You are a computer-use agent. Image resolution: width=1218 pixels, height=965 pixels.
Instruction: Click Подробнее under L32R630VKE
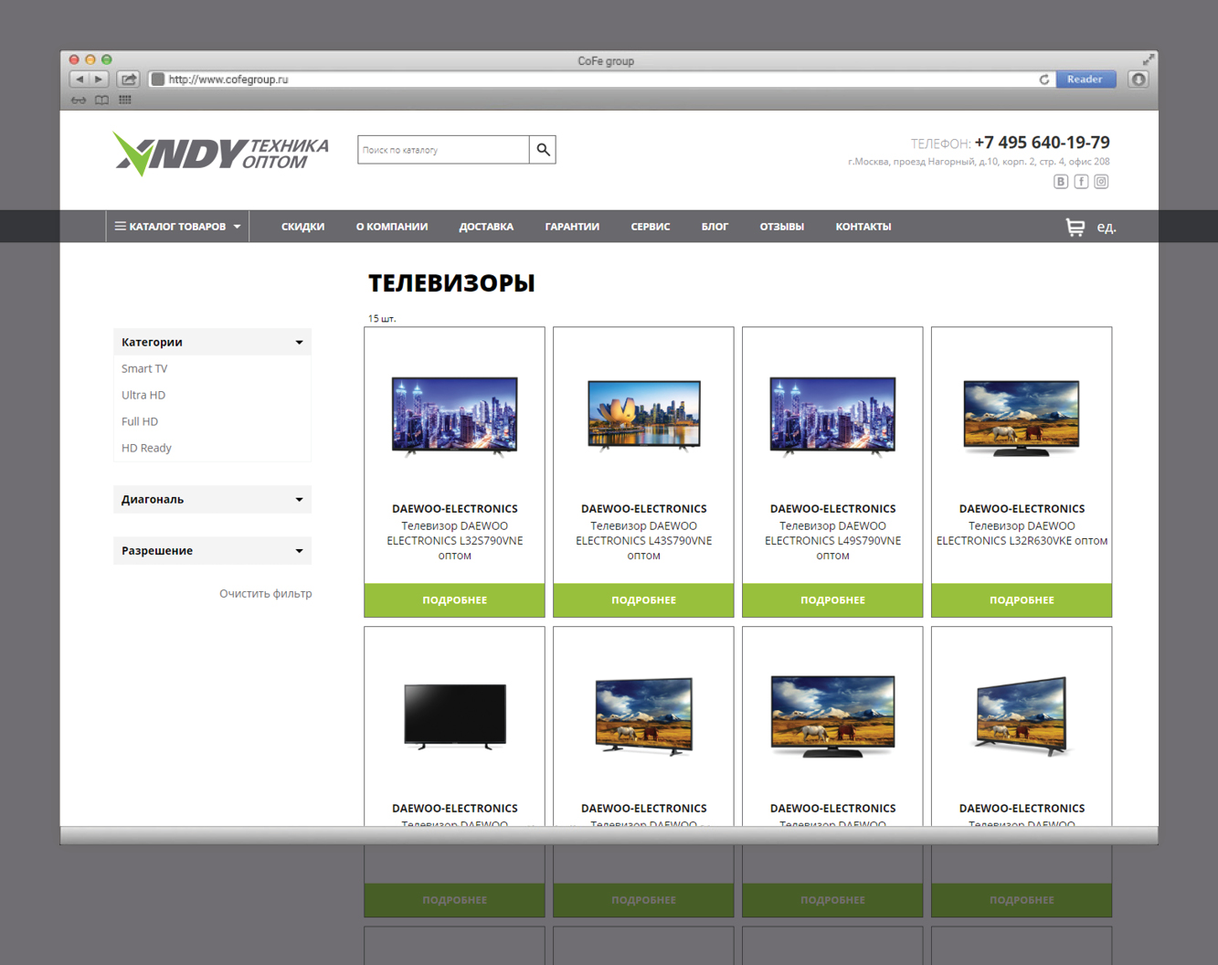click(1022, 600)
